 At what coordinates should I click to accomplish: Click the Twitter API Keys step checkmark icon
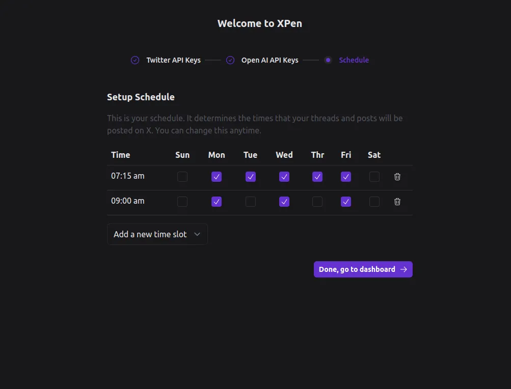tap(135, 60)
